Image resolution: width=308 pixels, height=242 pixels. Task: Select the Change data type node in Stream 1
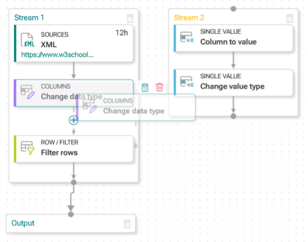[x=74, y=92]
